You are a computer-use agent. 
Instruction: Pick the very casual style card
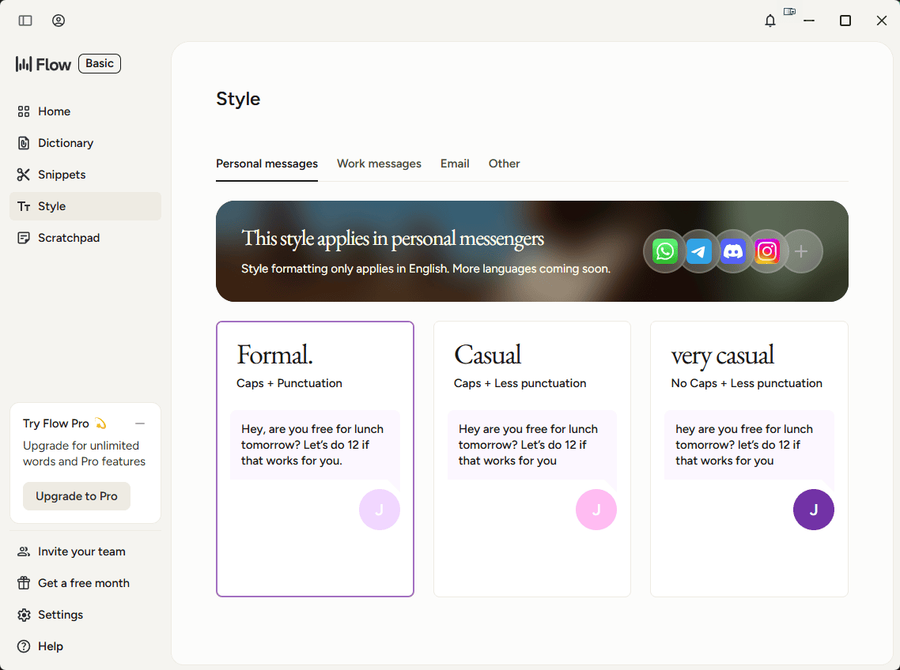click(748, 458)
